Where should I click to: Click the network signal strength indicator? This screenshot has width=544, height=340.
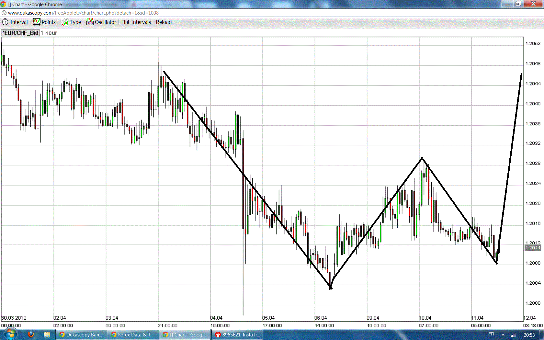pyautogui.click(x=514, y=334)
